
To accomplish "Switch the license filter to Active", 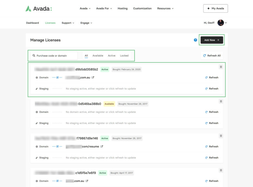I will (x=112, y=55).
